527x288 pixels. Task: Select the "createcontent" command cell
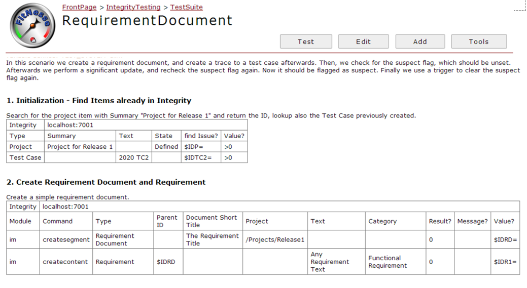click(x=66, y=262)
